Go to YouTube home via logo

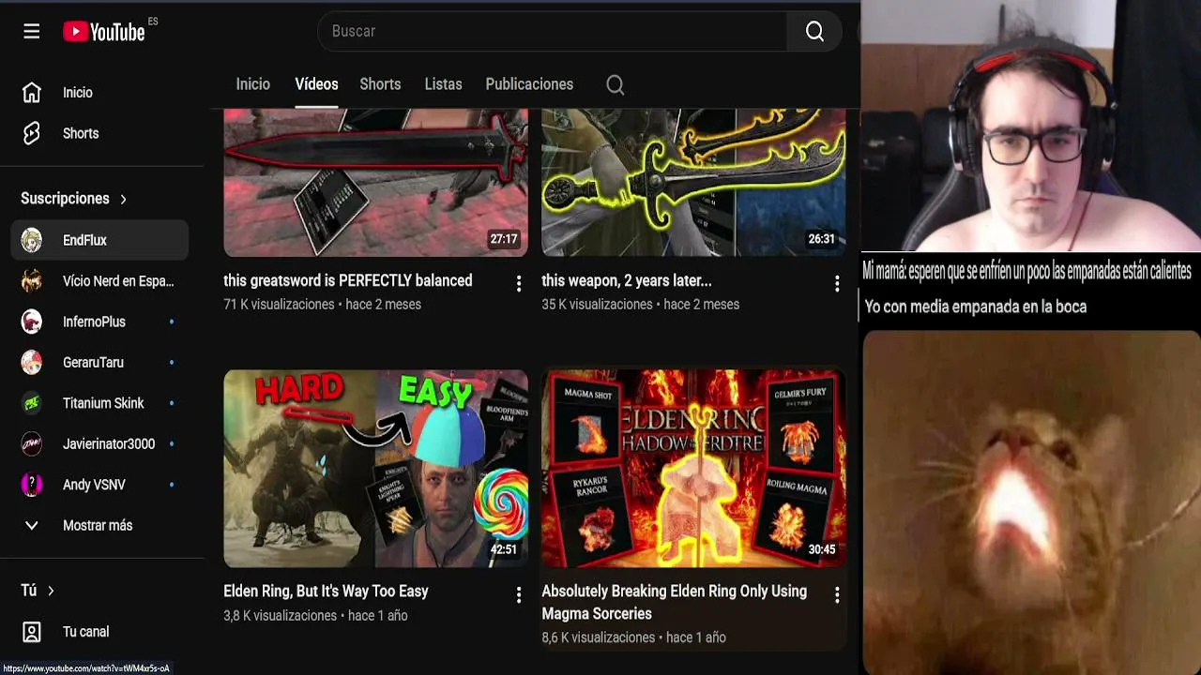[104, 32]
